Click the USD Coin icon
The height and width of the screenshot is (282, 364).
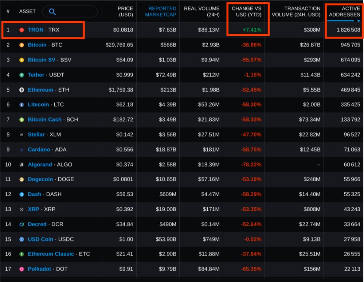click(22, 239)
